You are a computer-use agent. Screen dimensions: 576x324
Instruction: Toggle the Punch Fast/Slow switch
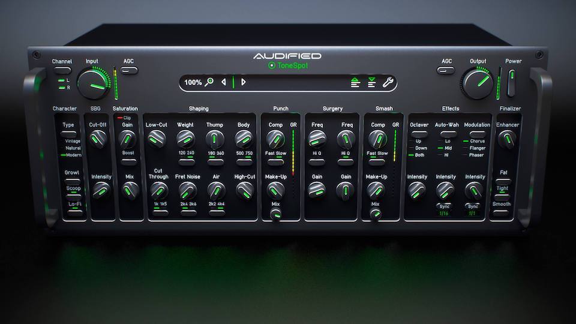(275, 161)
